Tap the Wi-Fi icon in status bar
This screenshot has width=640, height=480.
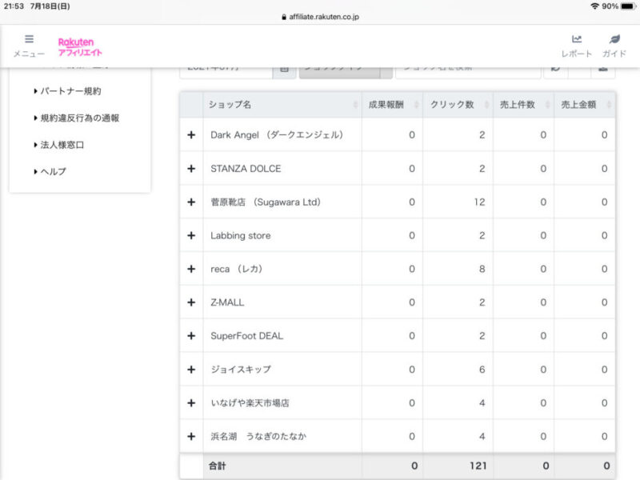(594, 6)
